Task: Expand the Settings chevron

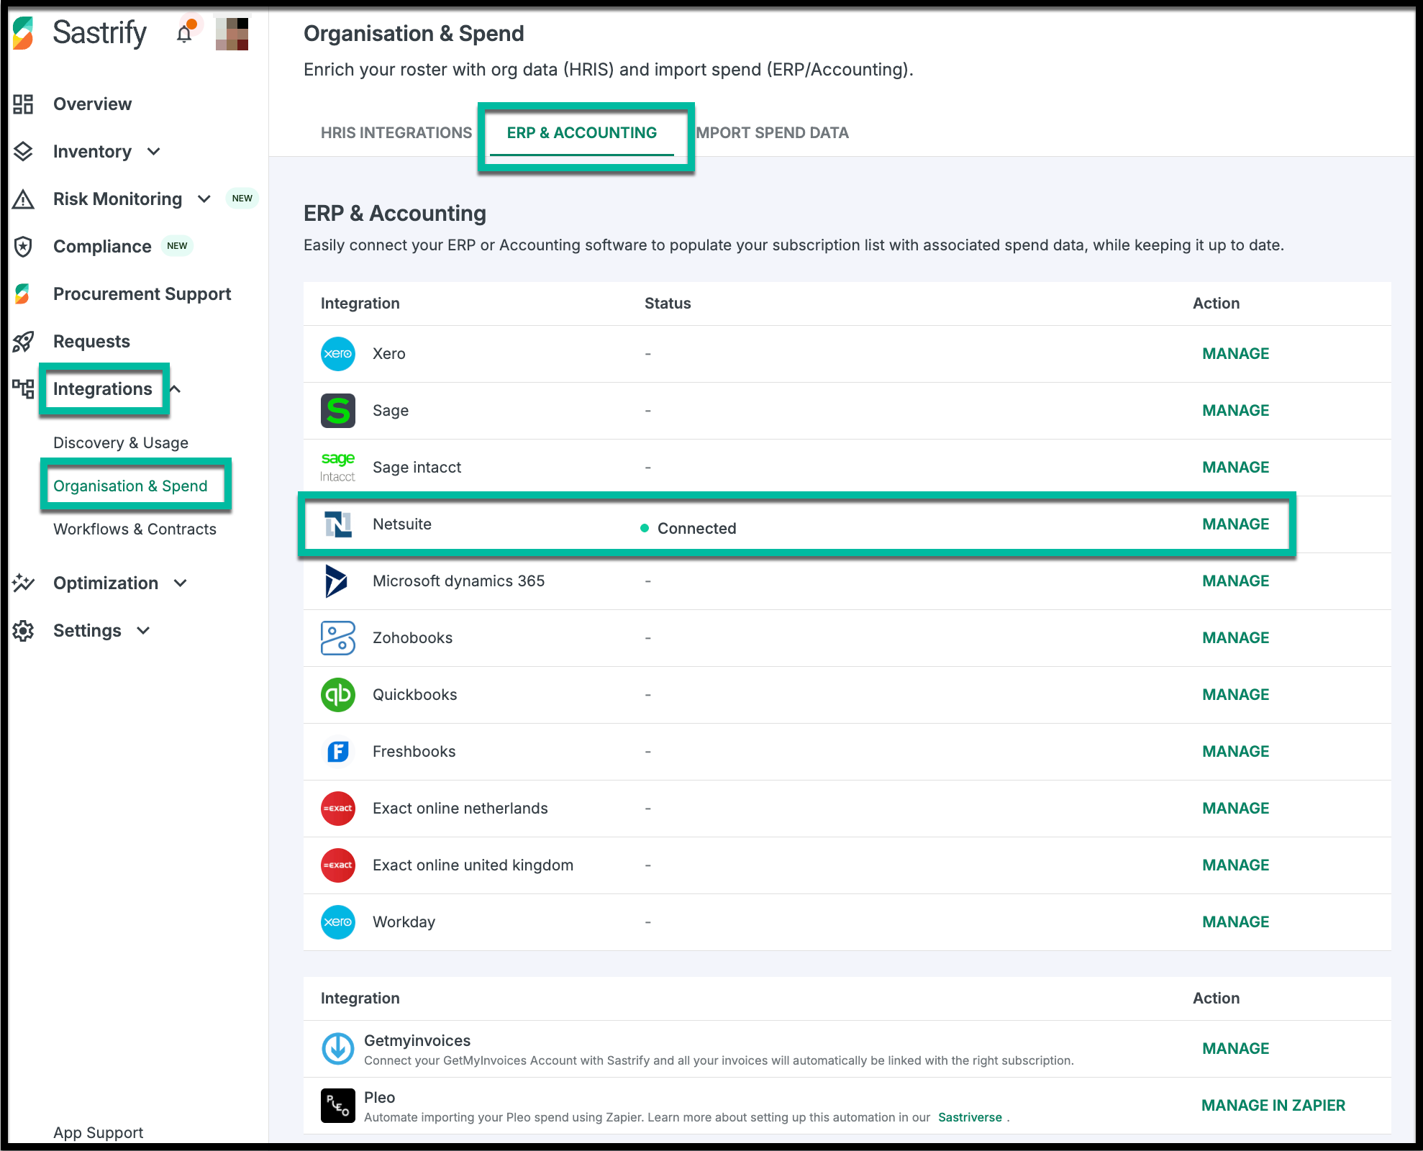Action: pyautogui.click(x=144, y=631)
